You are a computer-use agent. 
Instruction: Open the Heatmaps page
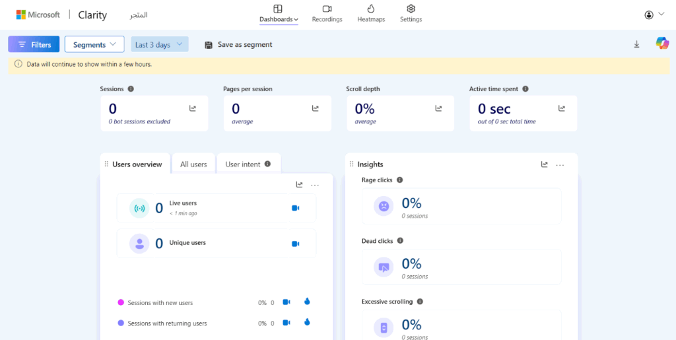tap(370, 13)
